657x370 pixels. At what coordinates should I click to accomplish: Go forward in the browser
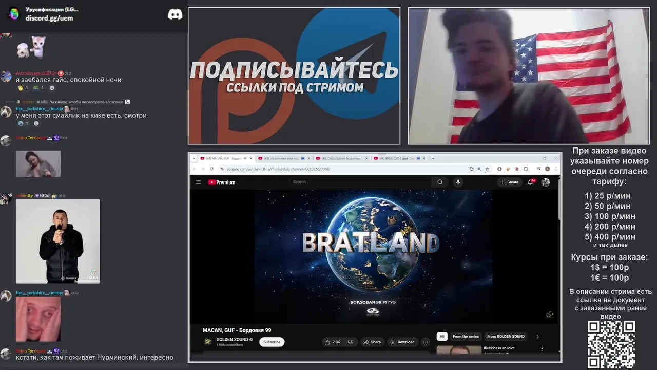(x=203, y=169)
